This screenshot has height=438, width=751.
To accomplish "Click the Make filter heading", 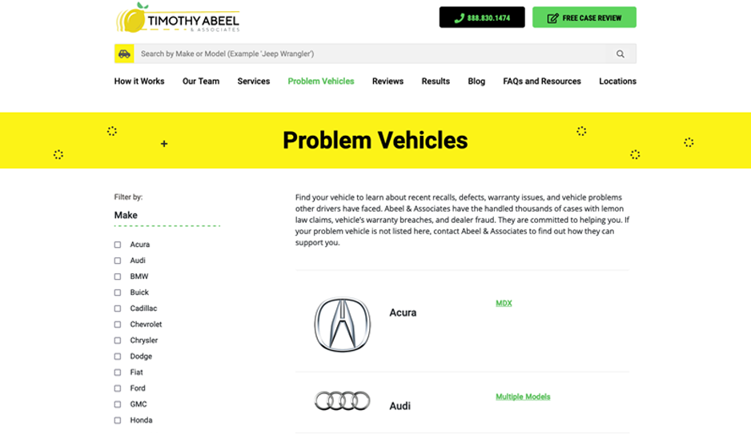I will pos(126,215).
